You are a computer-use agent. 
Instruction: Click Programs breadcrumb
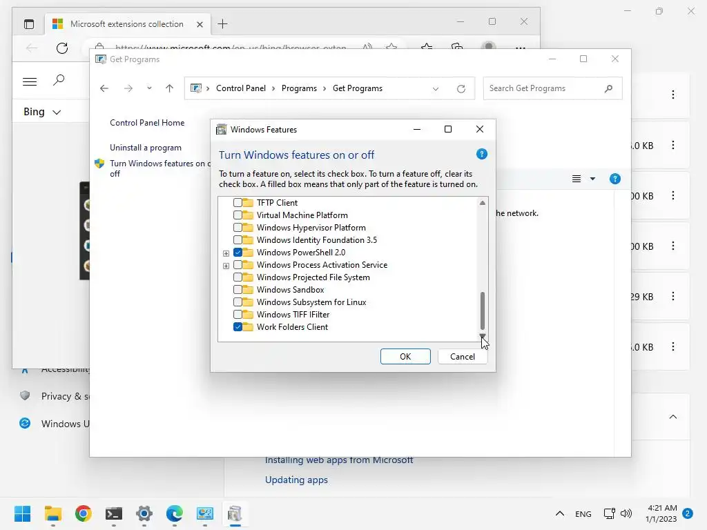[x=299, y=88]
